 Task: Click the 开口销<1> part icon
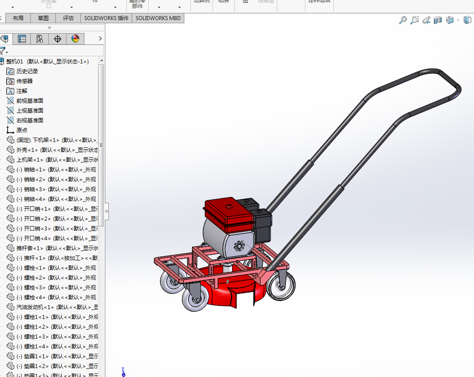coord(10,209)
